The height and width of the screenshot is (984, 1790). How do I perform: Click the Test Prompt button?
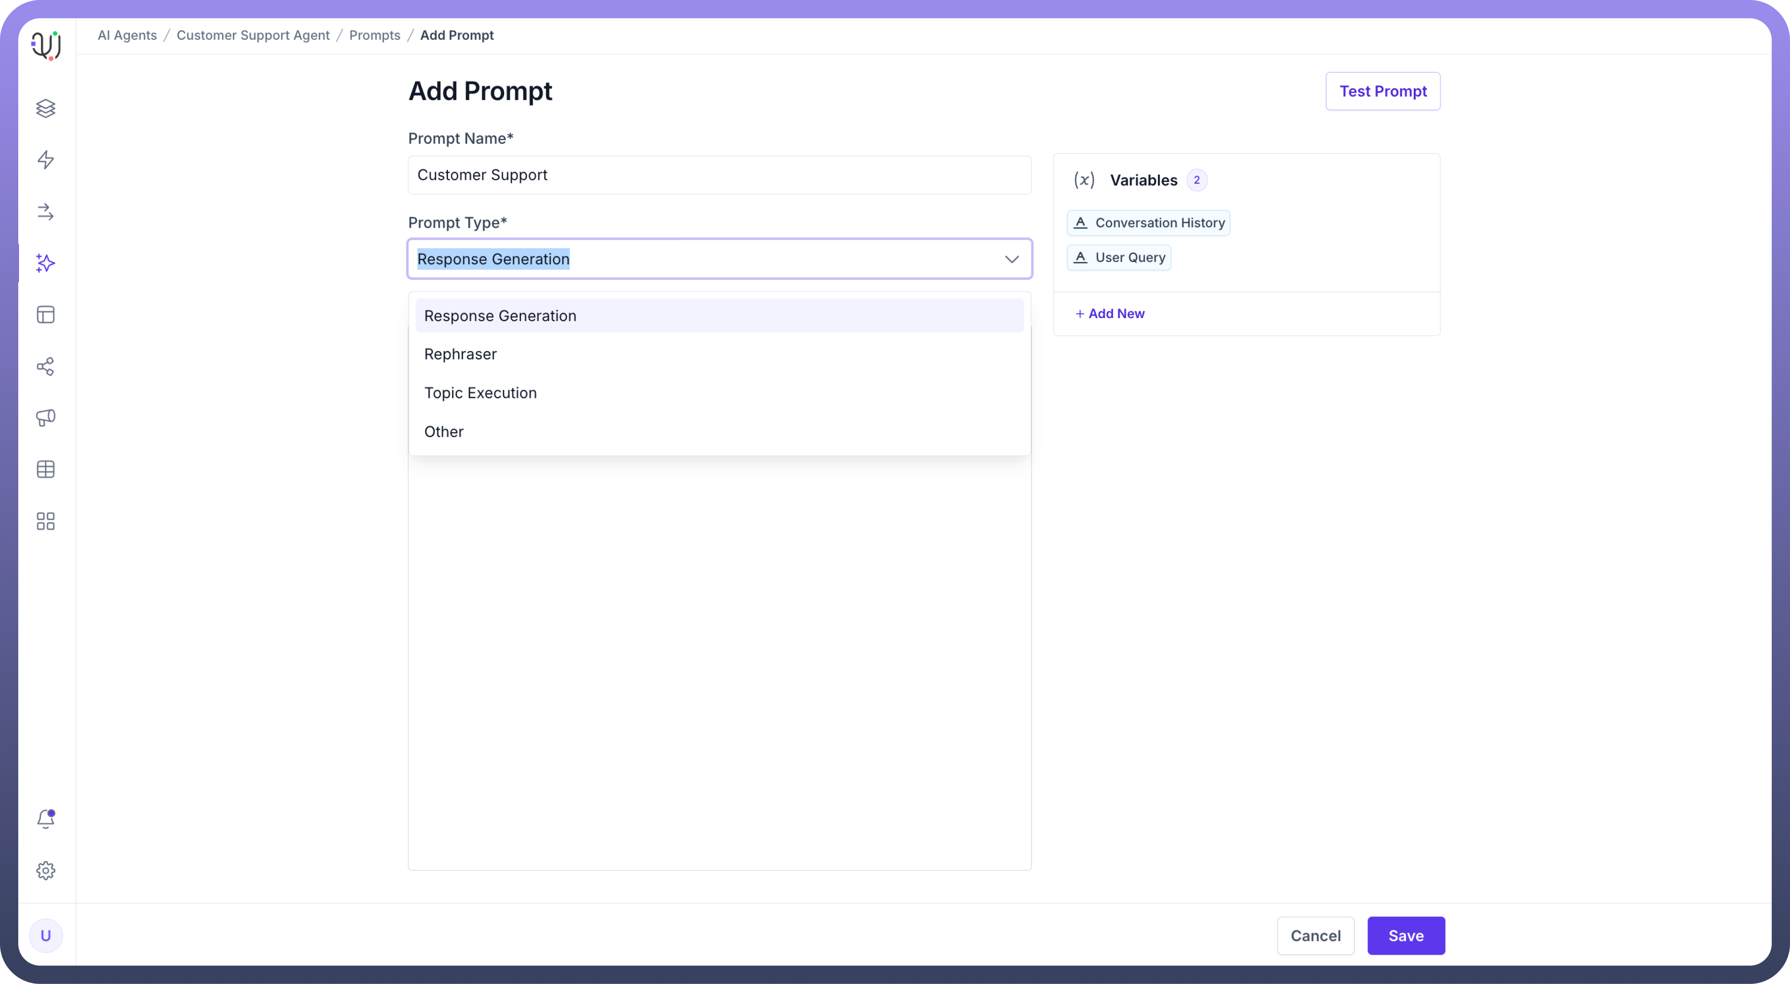click(x=1382, y=91)
